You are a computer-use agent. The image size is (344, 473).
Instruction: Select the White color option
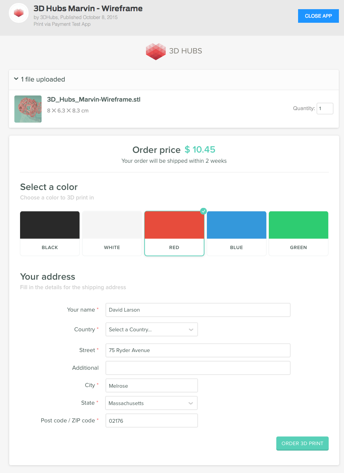click(112, 233)
